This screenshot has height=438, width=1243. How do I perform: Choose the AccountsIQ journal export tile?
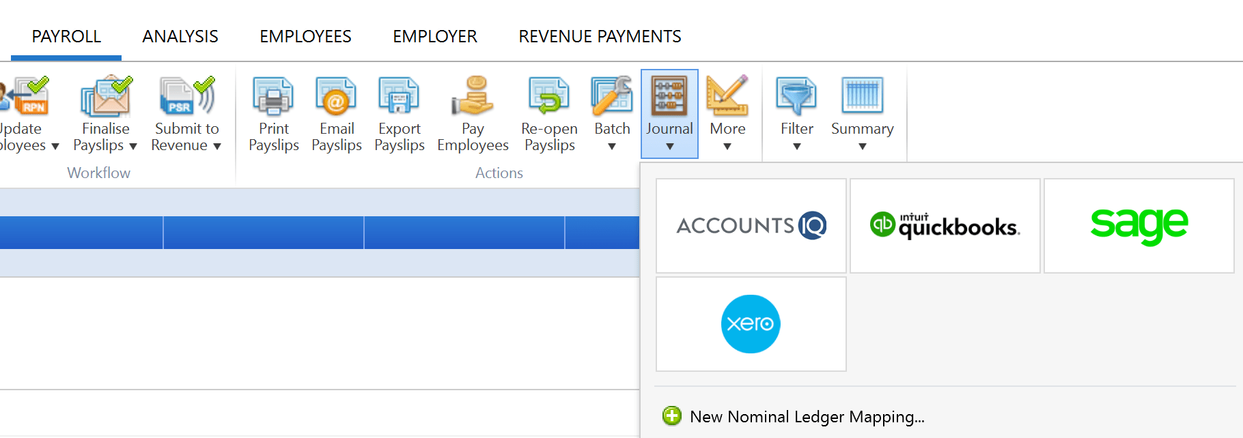point(751,226)
